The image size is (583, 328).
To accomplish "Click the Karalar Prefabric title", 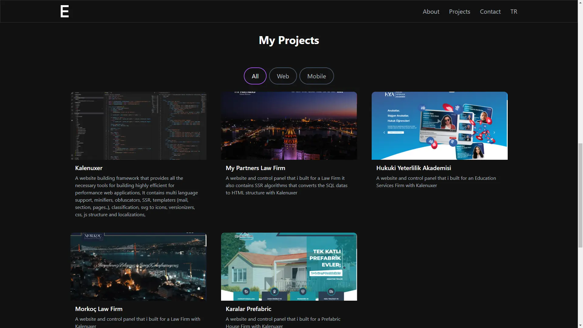I will click(x=248, y=309).
